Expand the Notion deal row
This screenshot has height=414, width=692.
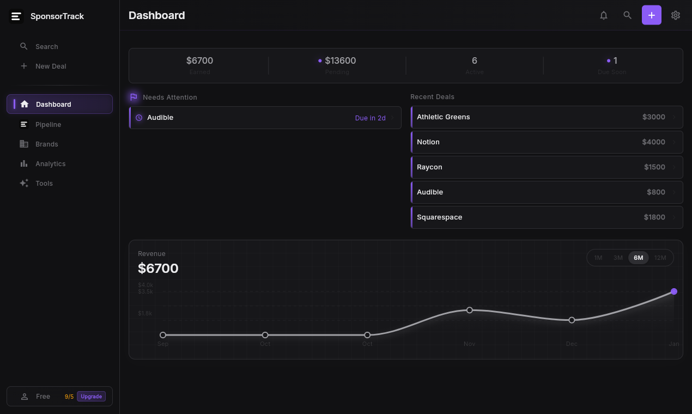[547, 142]
